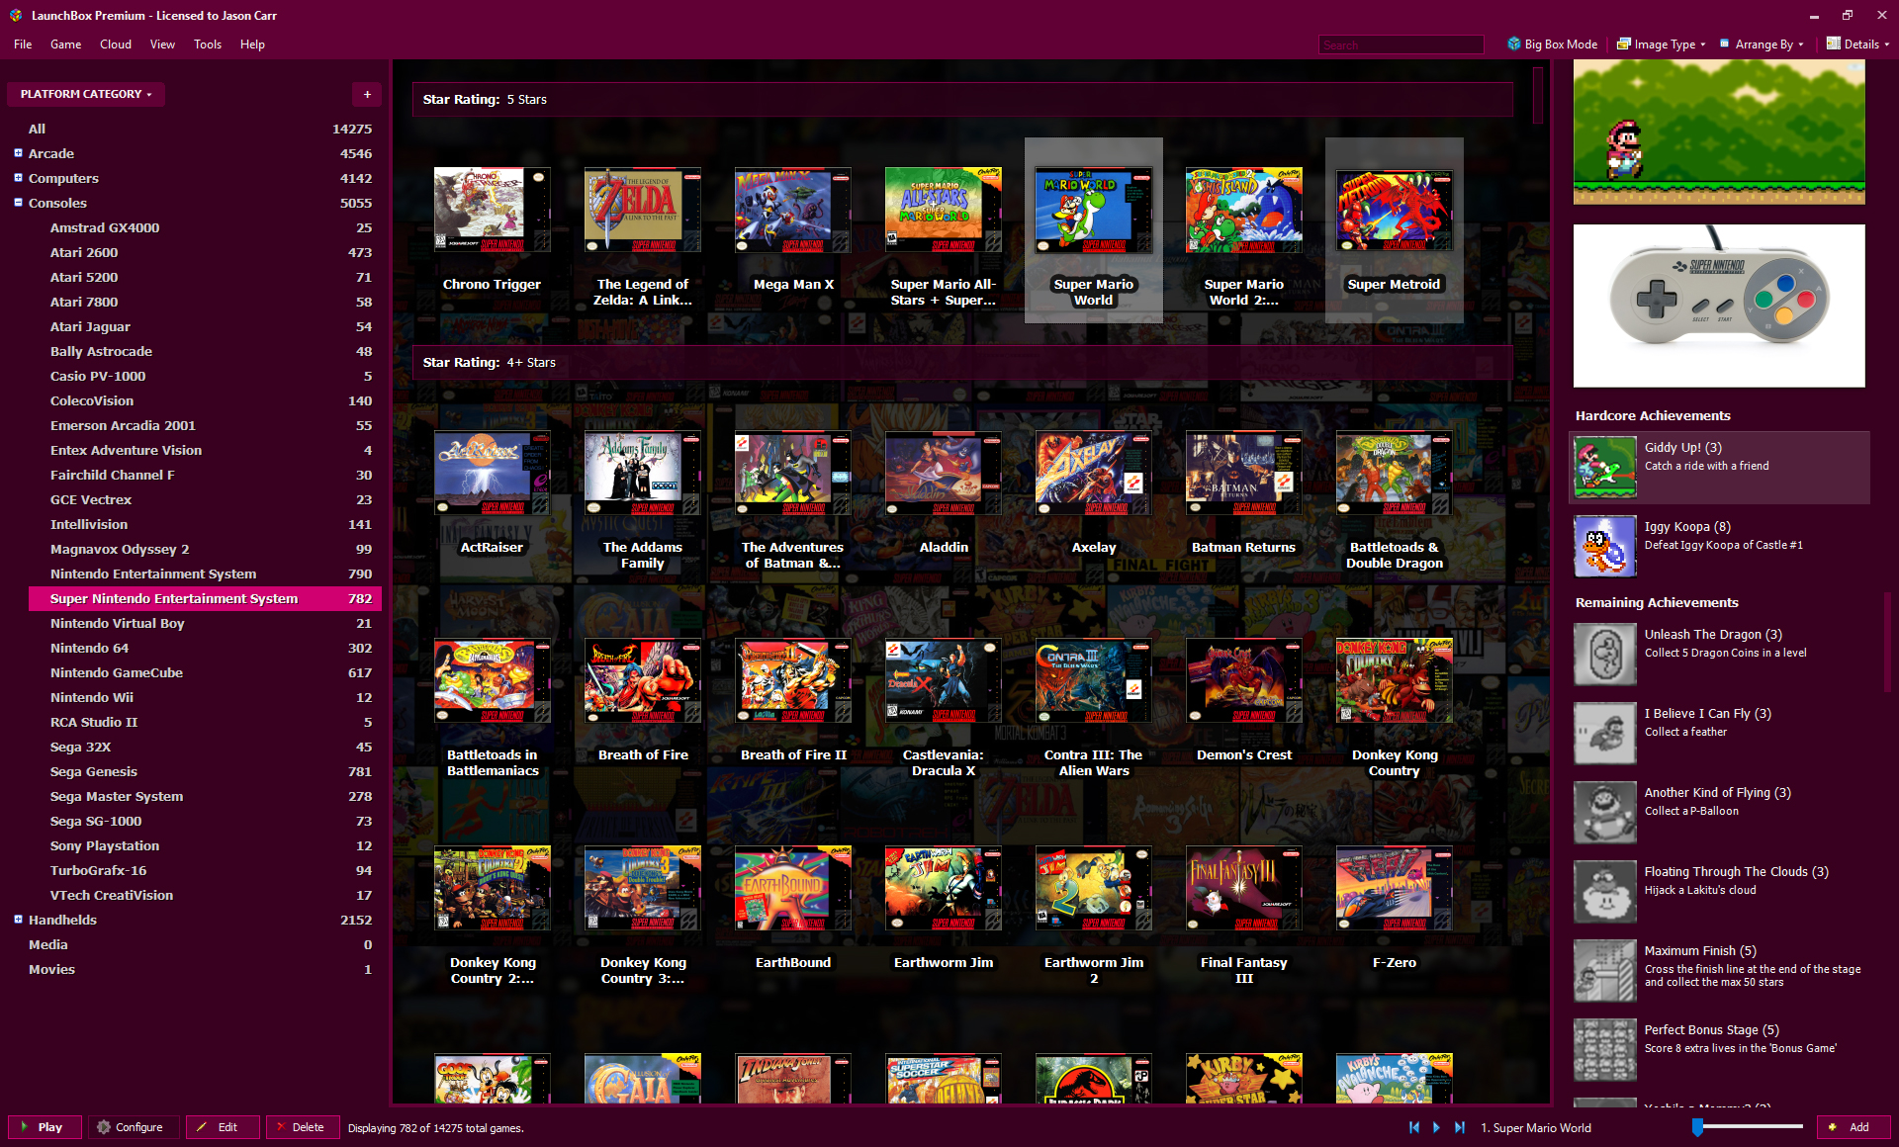Open Big Box Mode icon
The image size is (1899, 1147).
click(1513, 44)
